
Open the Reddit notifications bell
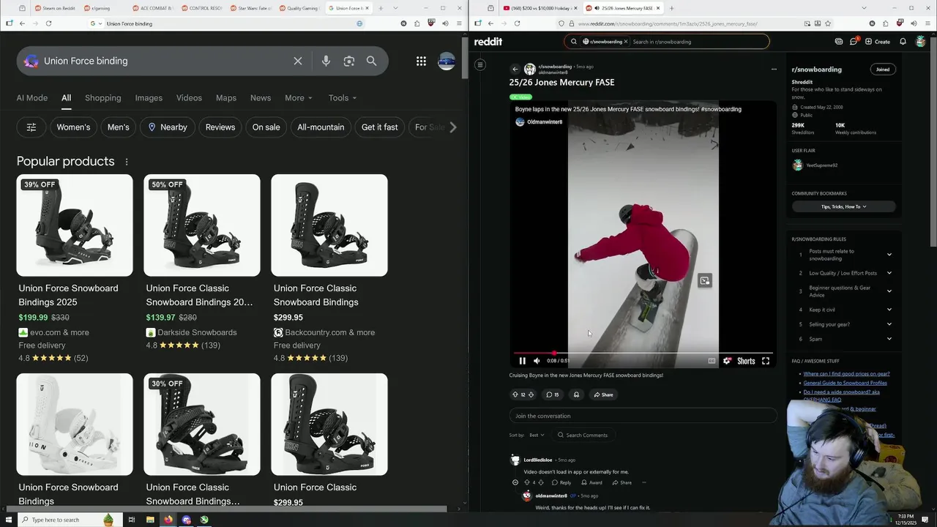(903, 42)
